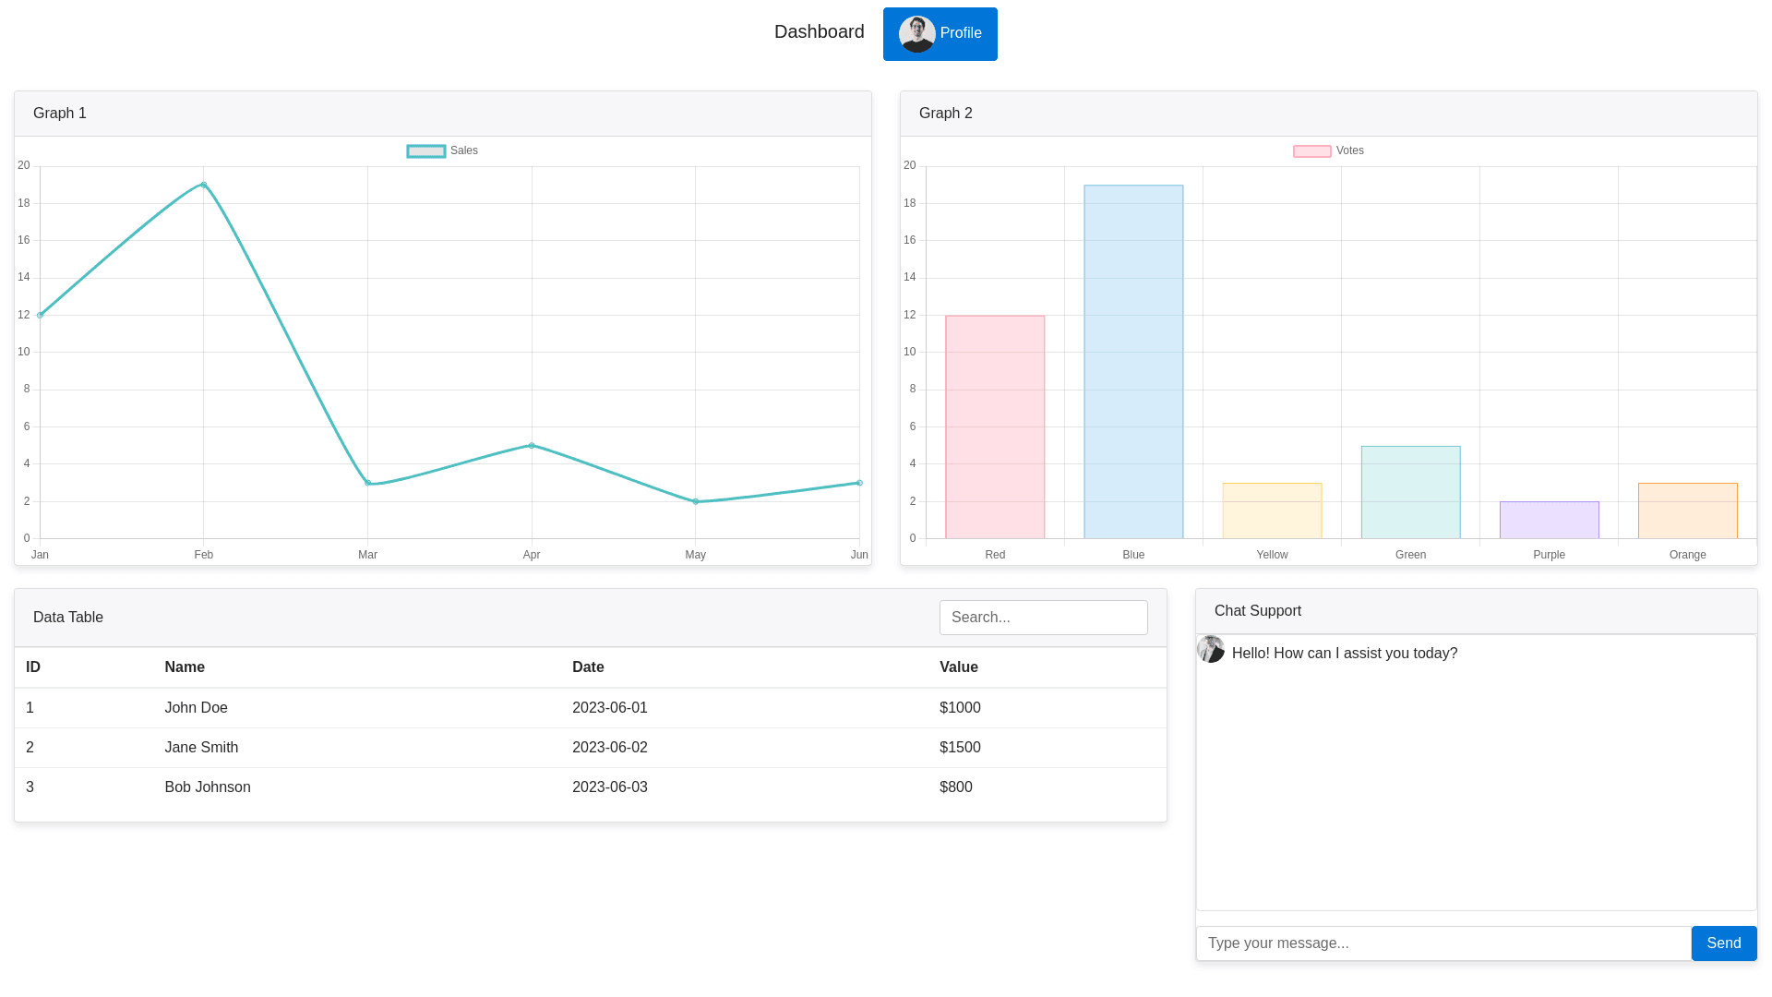Select the Bob Johnson table row
The width and height of the screenshot is (1772, 997).
590,787
